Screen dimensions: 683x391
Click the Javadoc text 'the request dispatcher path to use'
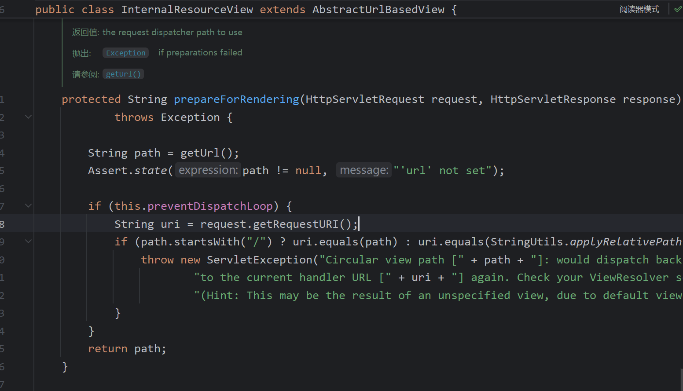point(172,32)
